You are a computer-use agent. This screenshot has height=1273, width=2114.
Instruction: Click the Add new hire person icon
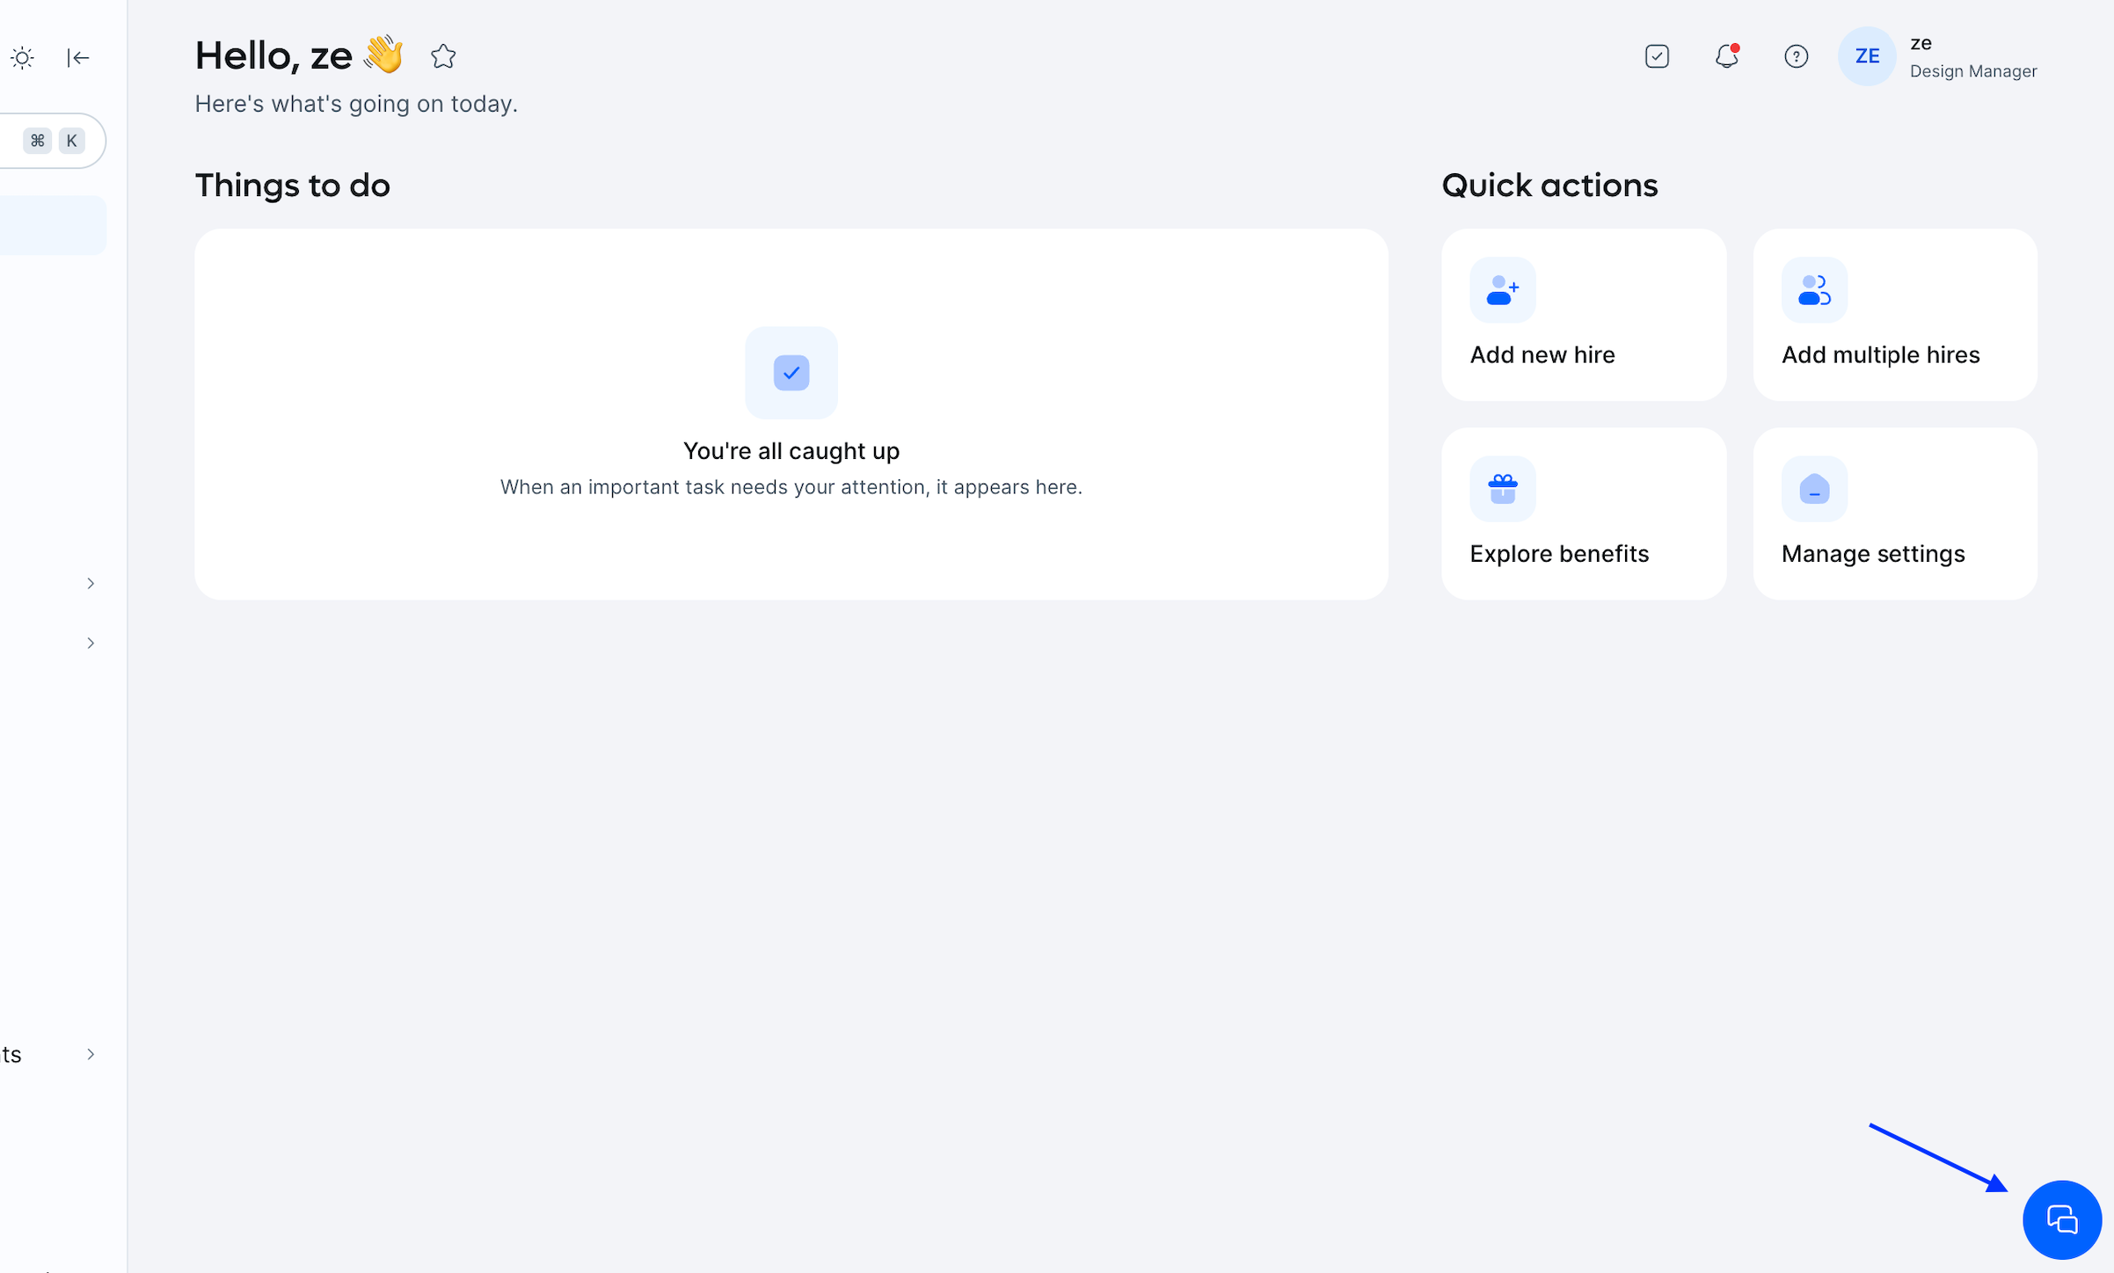(x=1502, y=290)
